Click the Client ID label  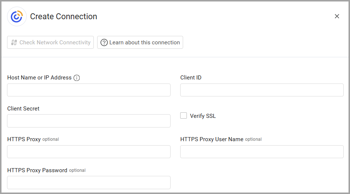point(191,78)
